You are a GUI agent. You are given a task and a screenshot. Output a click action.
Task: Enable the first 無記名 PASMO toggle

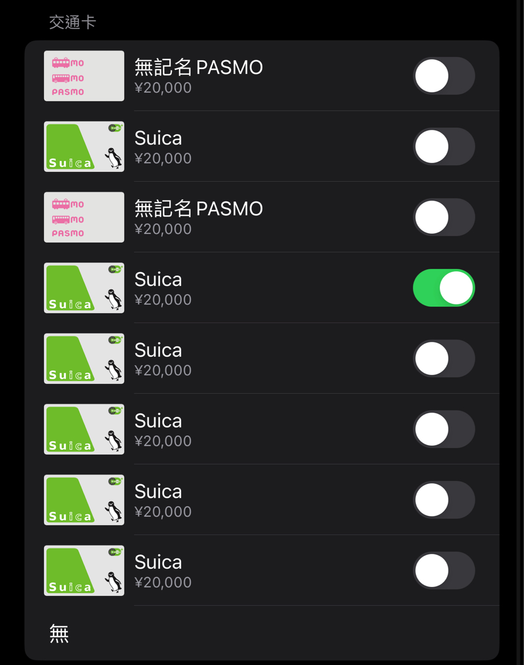point(444,76)
